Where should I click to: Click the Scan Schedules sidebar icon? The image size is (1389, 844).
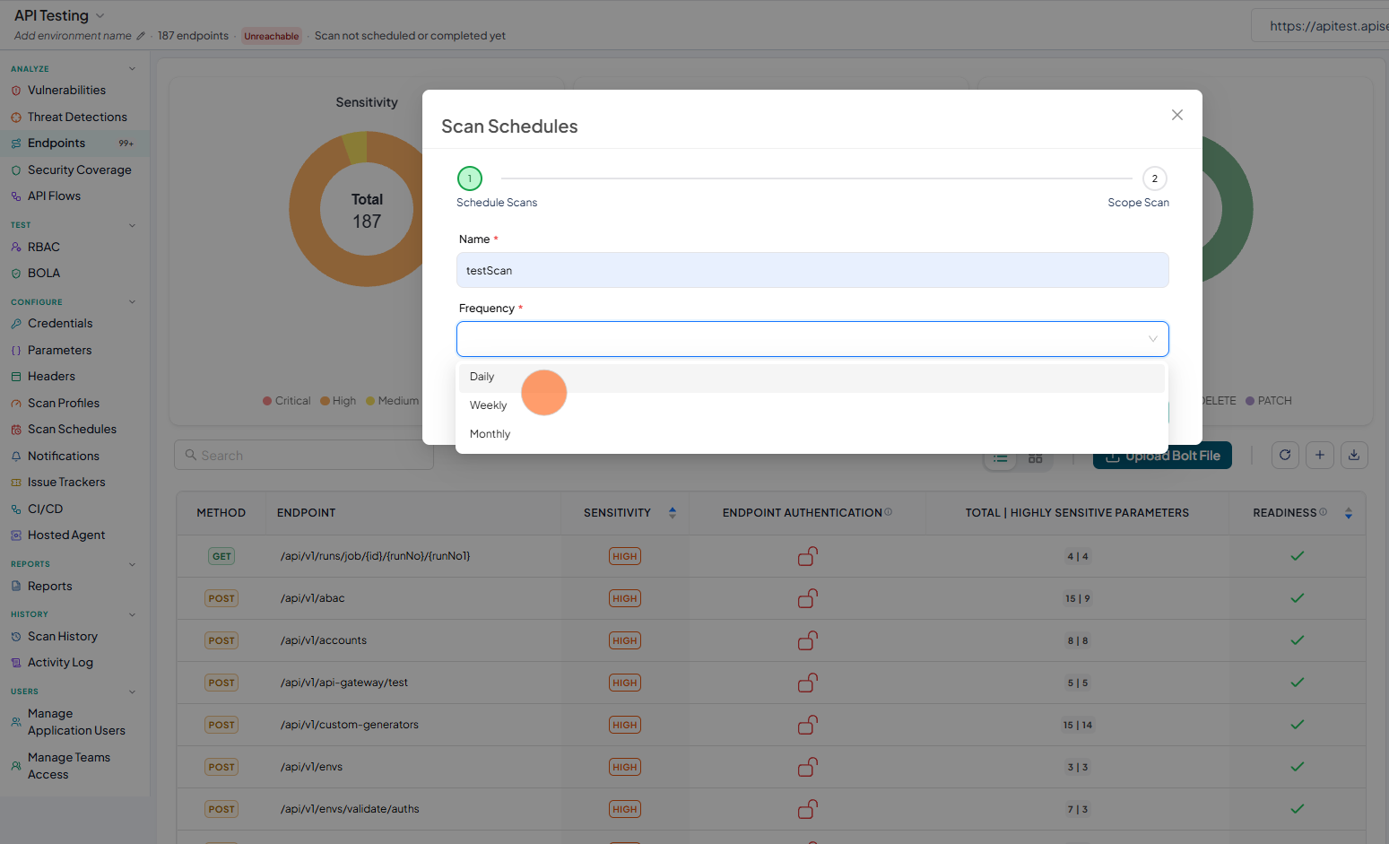16,430
